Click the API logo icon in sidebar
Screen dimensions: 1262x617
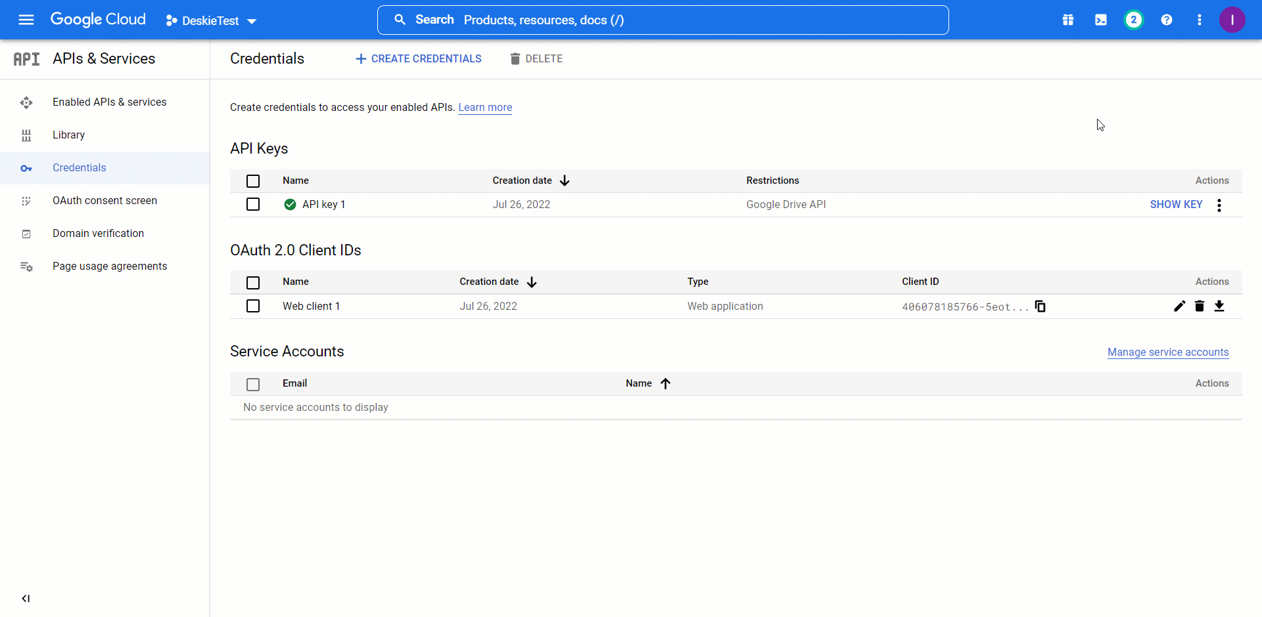(26, 59)
